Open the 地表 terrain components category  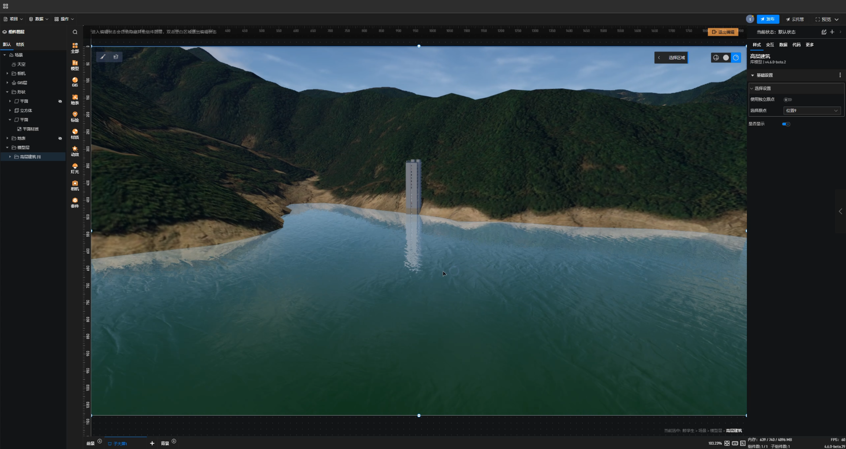pos(74,99)
